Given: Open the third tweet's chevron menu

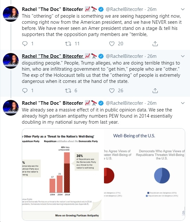Looking at the screenshot, I should coord(183,103).
